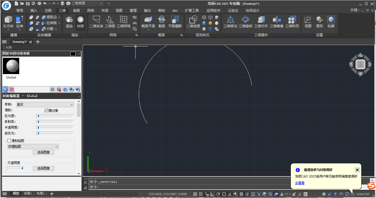376x198 pixels.
Task: Click the 三维阵列 3D array tool
Action: tap(292, 20)
